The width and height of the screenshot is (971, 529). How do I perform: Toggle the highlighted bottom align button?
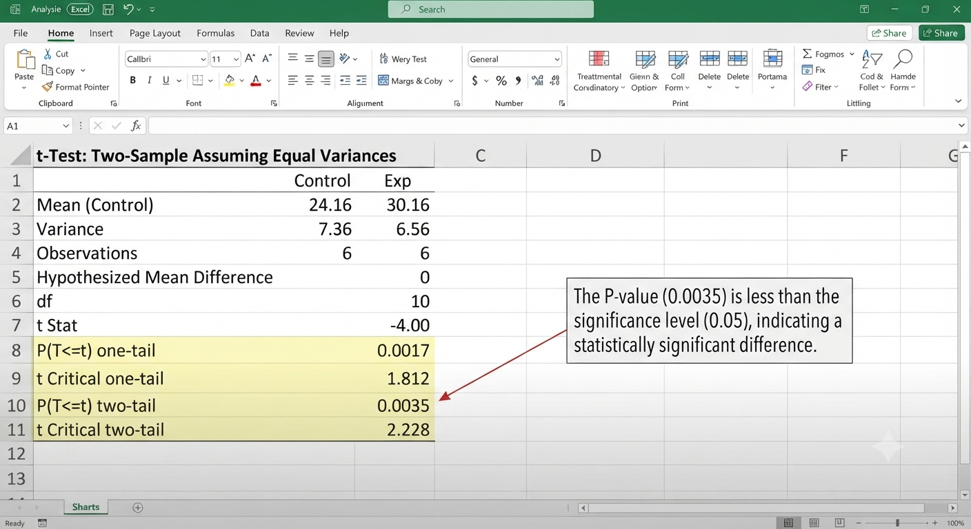[326, 59]
